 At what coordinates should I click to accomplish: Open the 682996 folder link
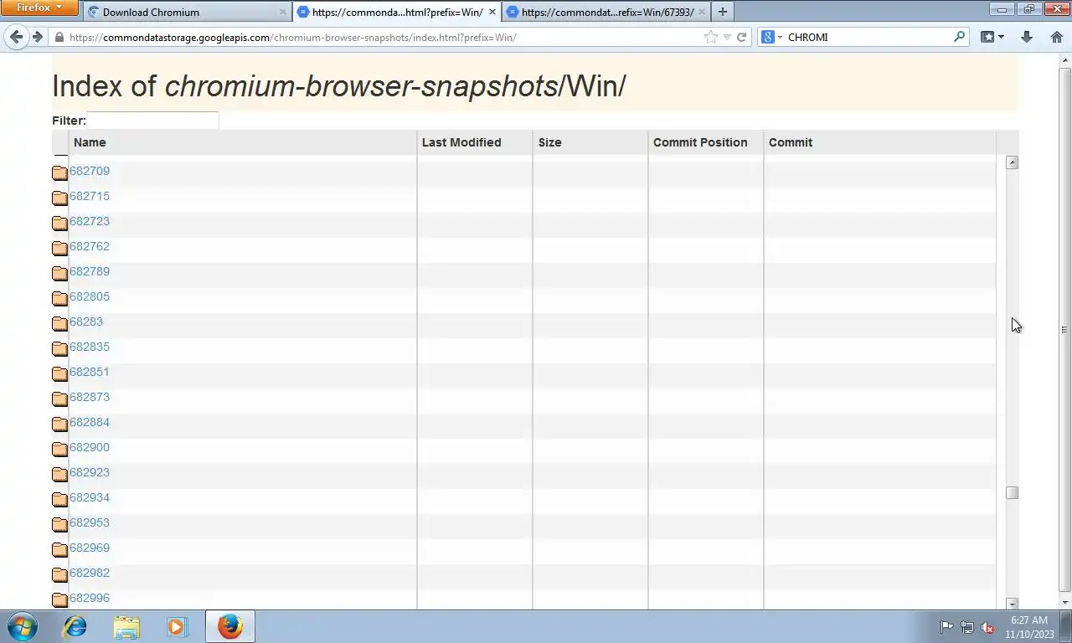tap(90, 598)
